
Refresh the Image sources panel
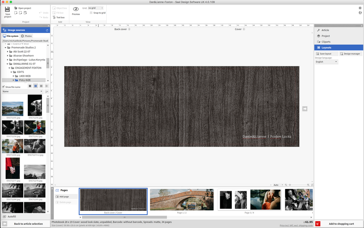tap(47, 30)
